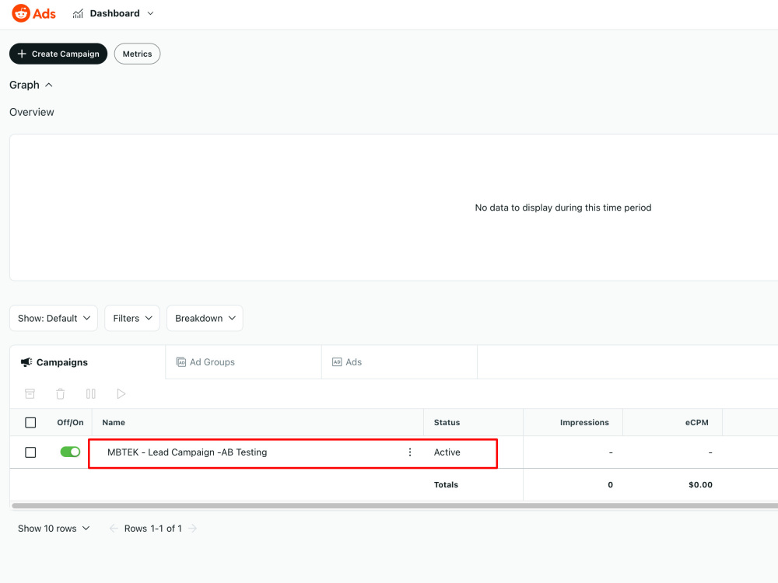Click the play icon to resume campaigns
The image size is (778, 583).
point(121,394)
